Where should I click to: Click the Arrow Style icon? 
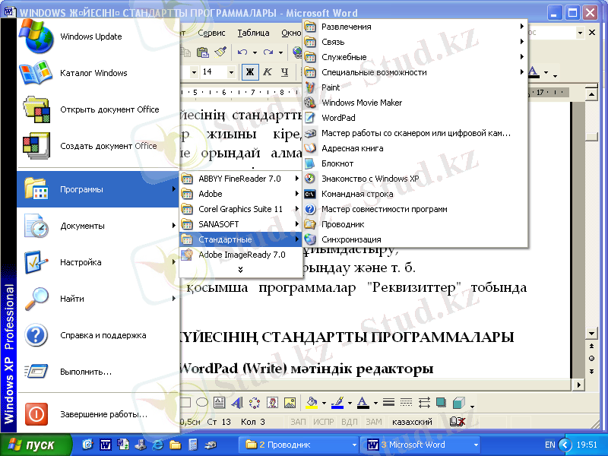tap(424, 403)
